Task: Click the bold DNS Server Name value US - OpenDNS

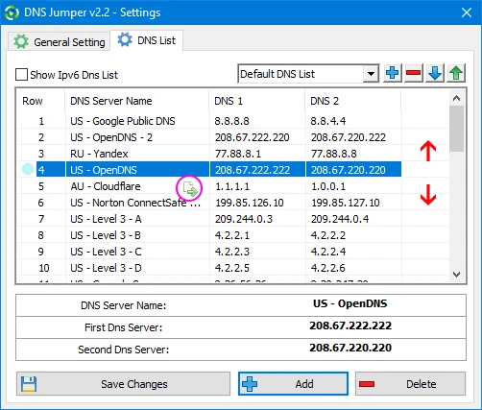Action: pos(350,303)
